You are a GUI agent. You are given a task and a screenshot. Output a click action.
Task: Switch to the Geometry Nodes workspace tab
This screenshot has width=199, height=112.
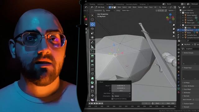point(132,4)
